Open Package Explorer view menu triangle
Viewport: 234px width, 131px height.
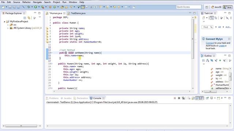tap(40, 17)
